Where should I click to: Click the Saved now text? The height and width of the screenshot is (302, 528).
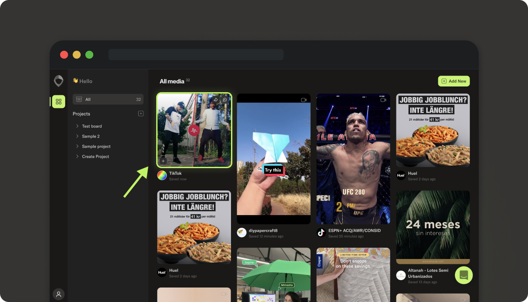coord(178,180)
